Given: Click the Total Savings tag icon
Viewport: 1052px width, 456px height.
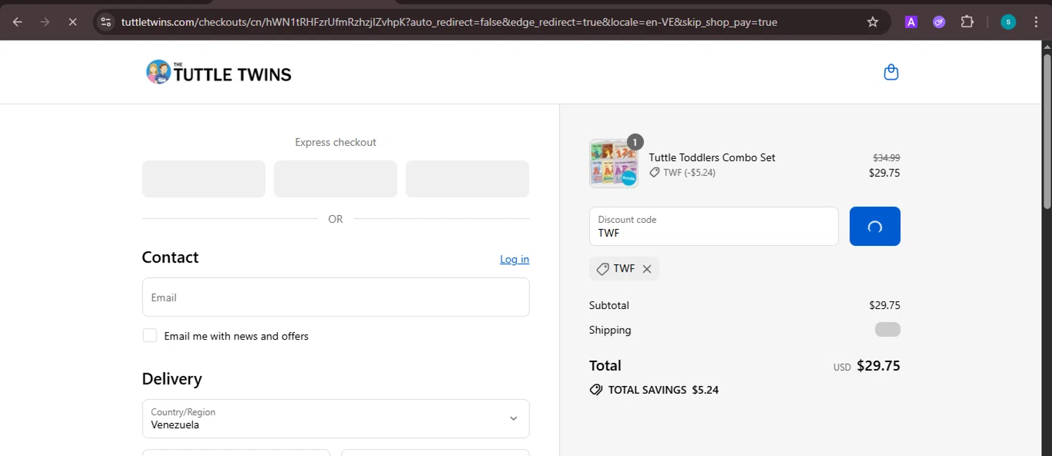Looking at the screenshot, I should 596,390.
